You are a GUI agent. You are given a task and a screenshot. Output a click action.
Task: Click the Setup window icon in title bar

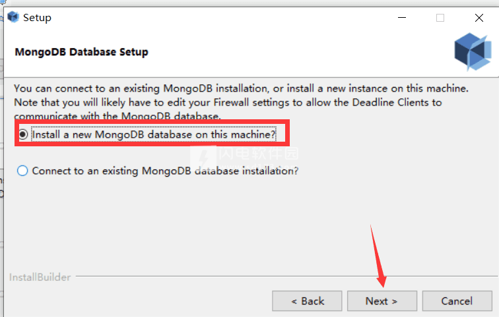tap(13, 17)
